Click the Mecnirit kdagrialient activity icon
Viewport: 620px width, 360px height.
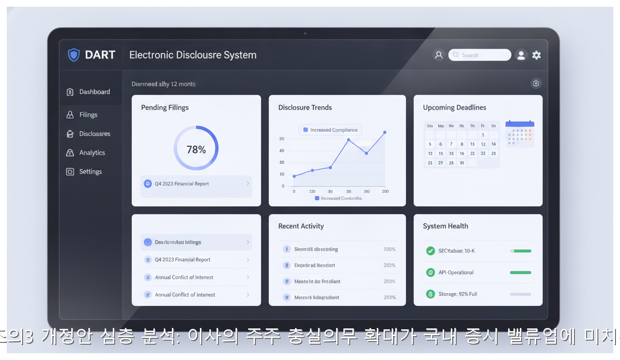point(286,298)
